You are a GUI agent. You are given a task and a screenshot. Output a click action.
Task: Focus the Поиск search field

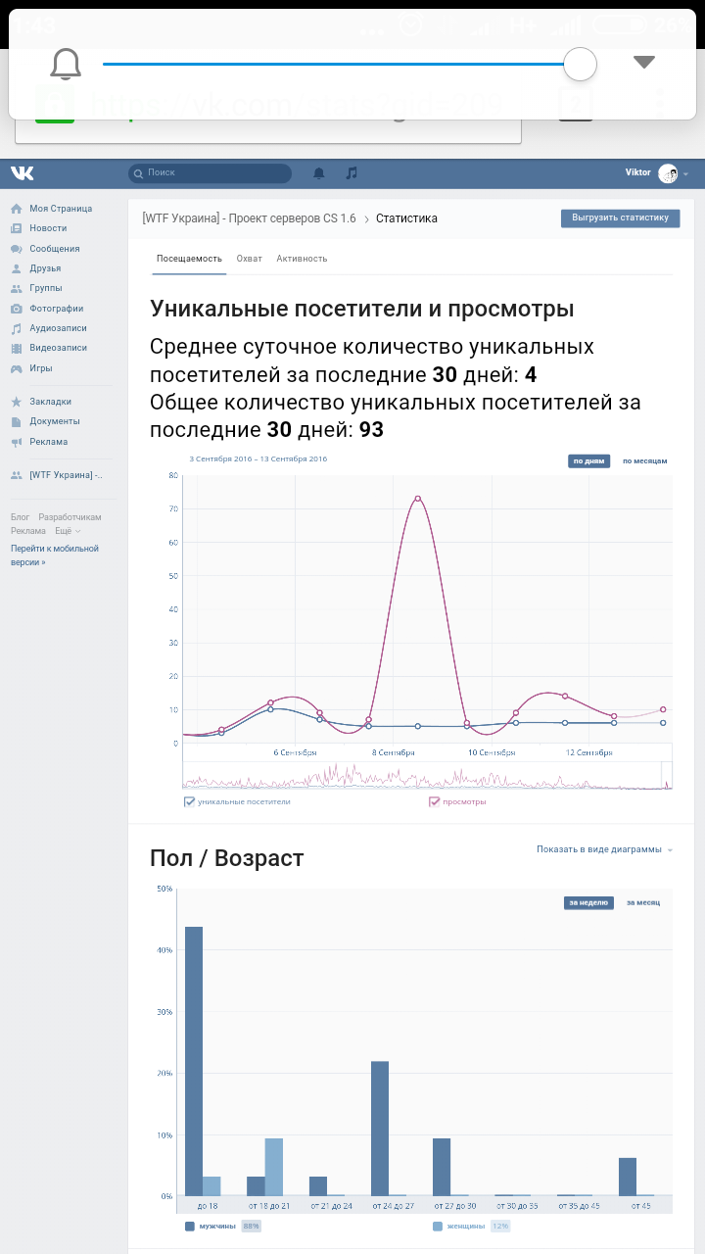pos(210,173)
